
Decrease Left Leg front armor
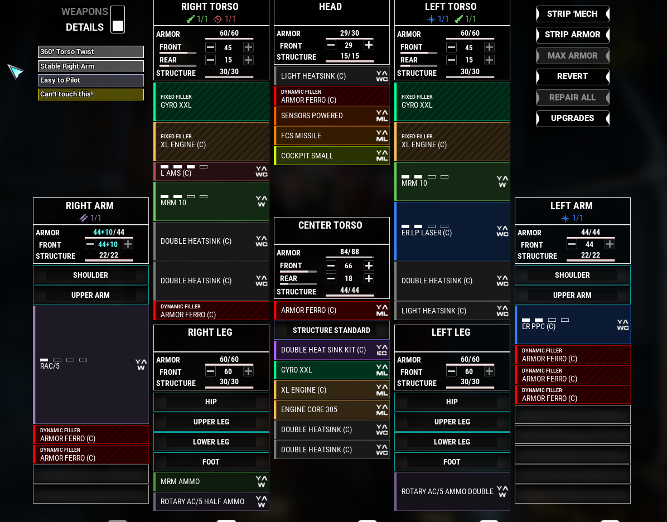(451, 371)
